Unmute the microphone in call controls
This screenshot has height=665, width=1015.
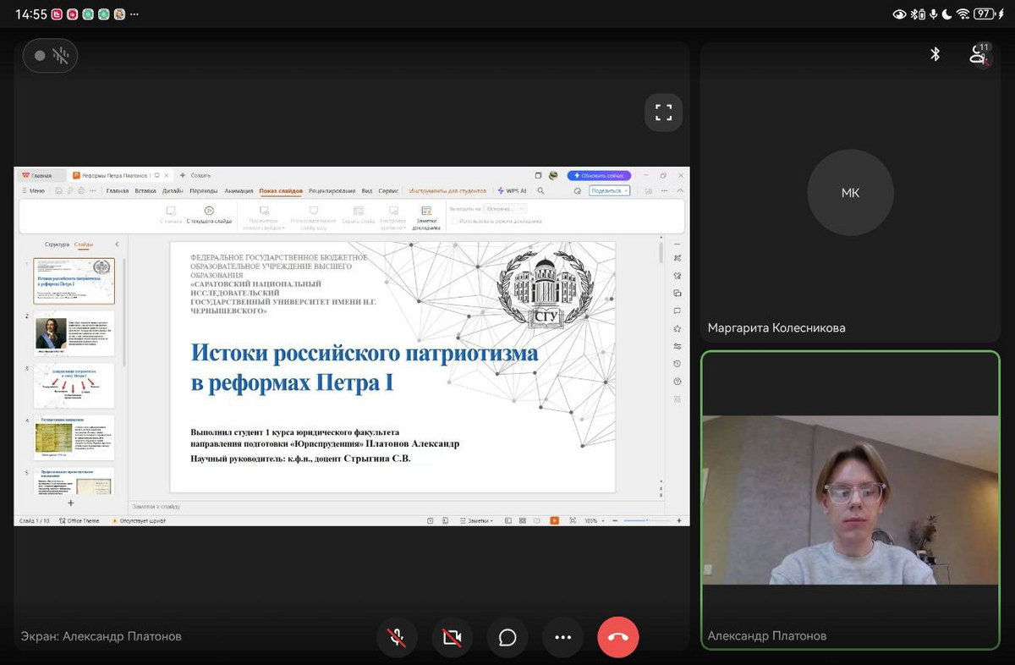click(397, 637)
